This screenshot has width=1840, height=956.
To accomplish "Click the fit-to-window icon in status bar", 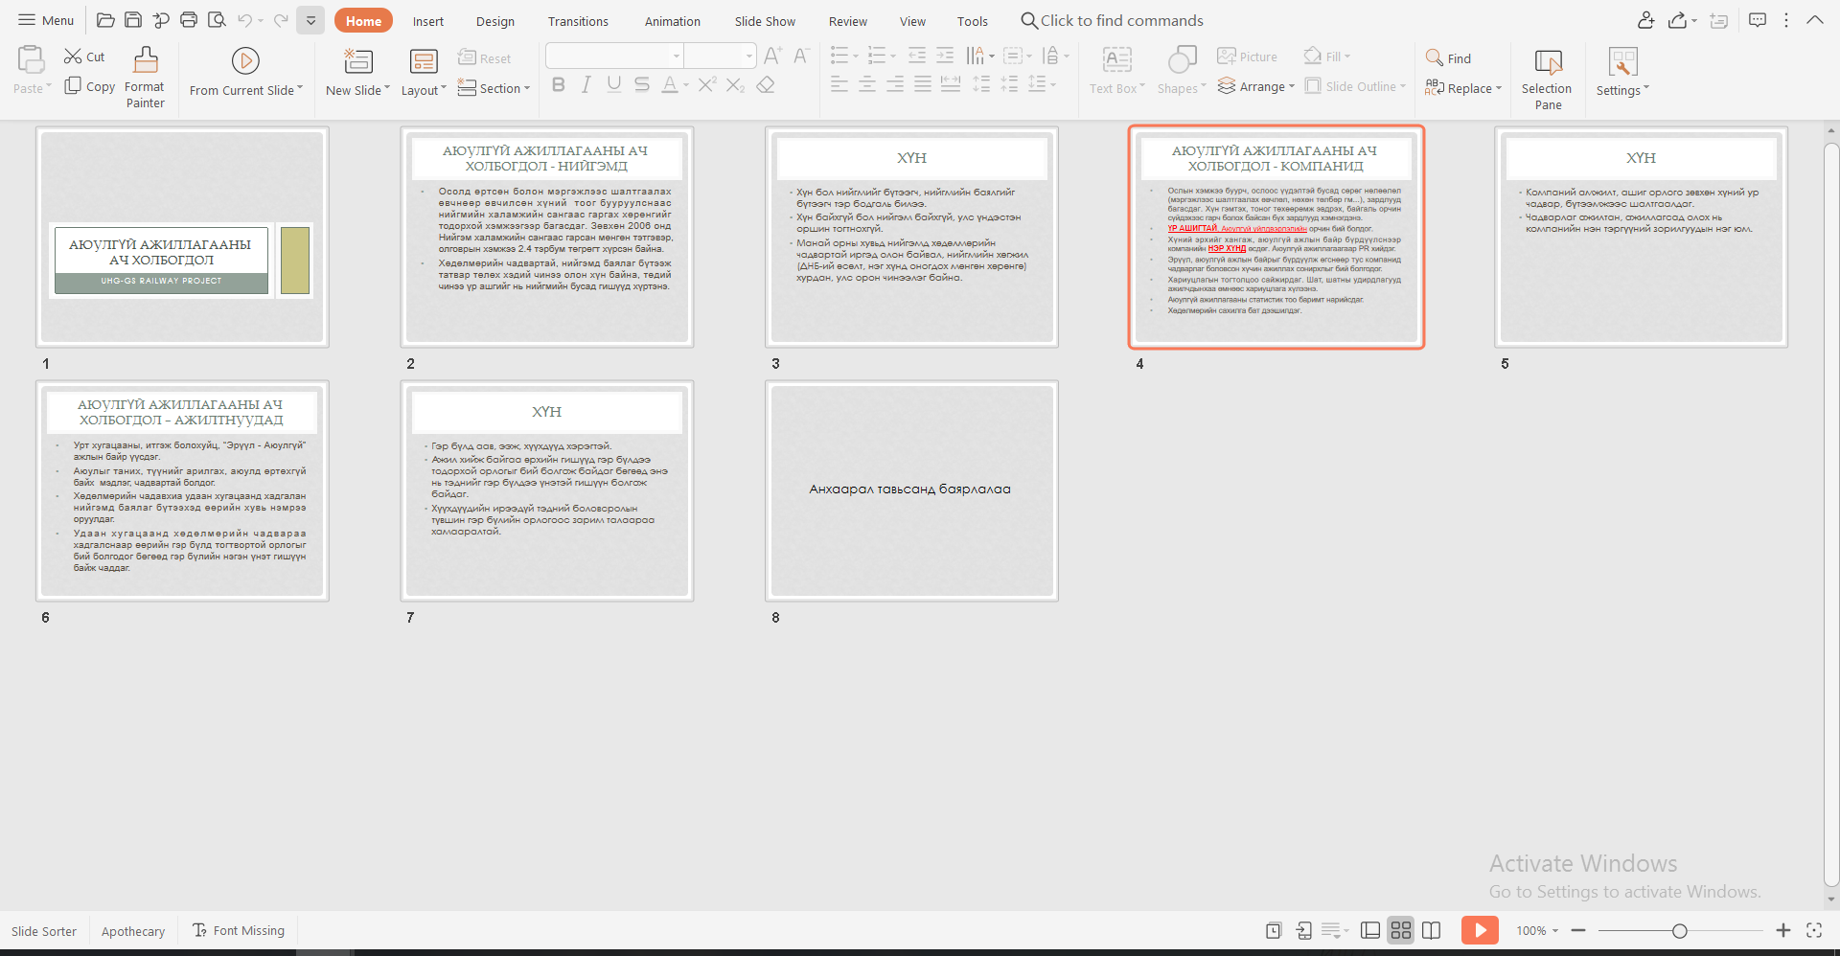I will point(1813,930).
